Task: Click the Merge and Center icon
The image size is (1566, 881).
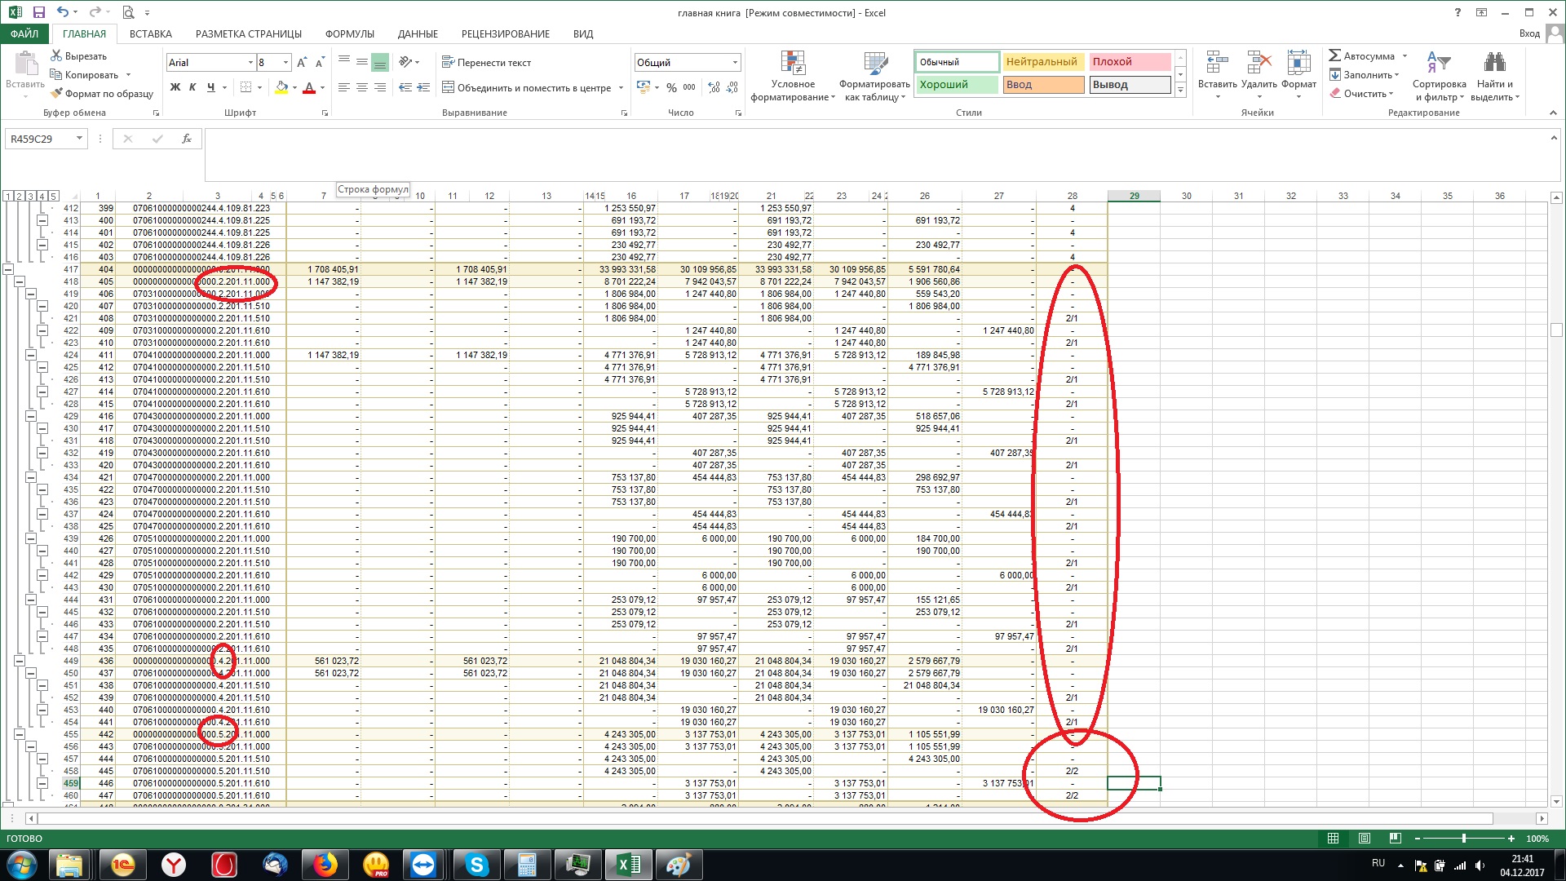Action: 448,87
